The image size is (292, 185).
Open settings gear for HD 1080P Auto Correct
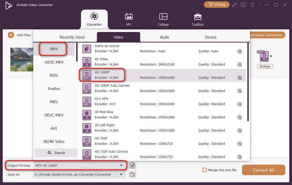pos(240,91)
